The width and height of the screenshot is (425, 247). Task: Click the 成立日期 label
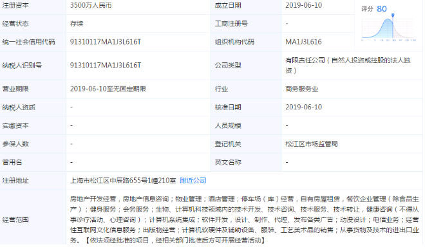[228, 5]
